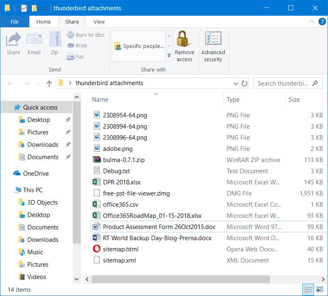Refresh the thunderbird attachments folder
This screenshot has height=296, width=328.
(x=244, y=84)
